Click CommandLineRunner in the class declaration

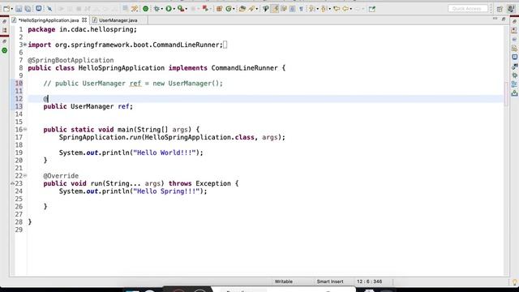coord(245,68)
